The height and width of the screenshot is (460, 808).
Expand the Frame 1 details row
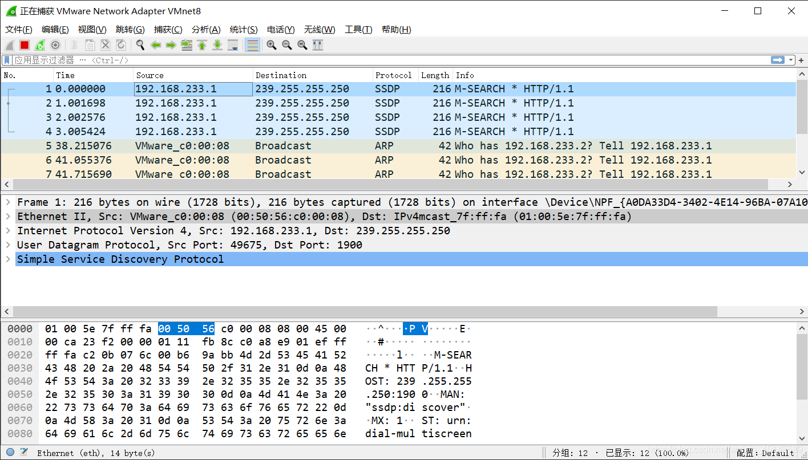(8, 202)
